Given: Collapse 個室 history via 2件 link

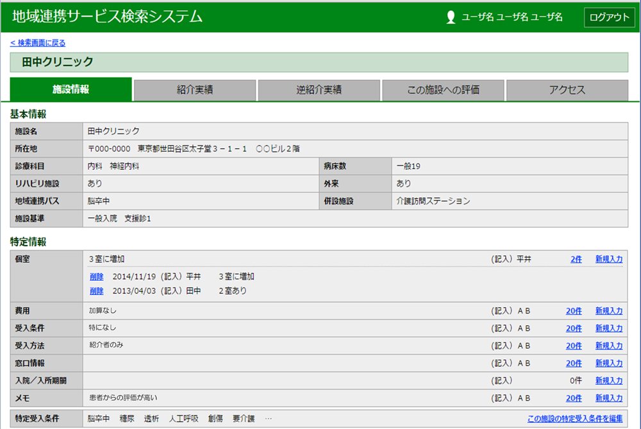Looking at the screenshot, I should click(576, 259).
